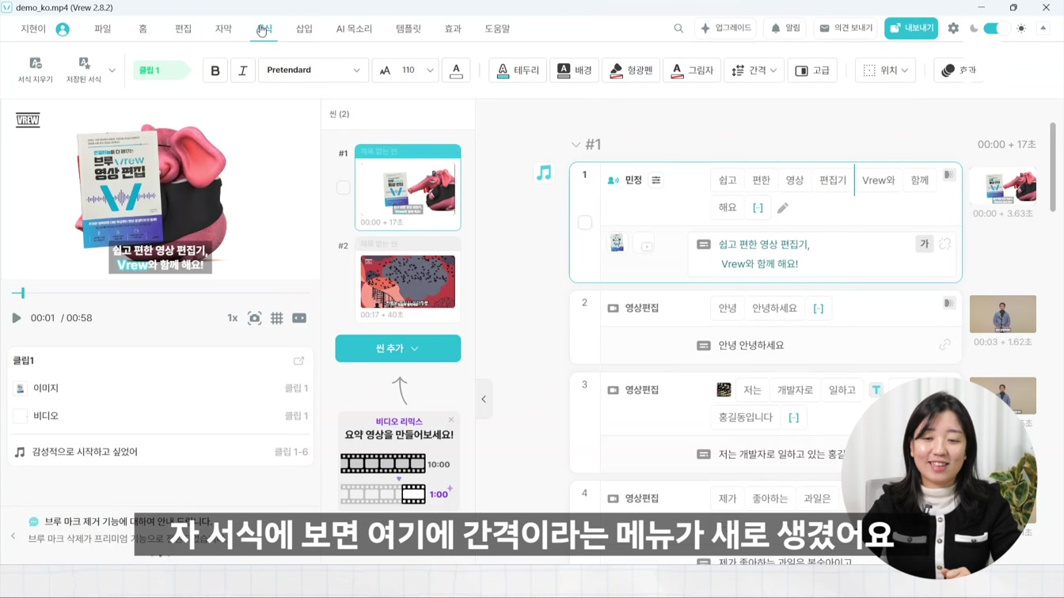This screenshot has width=1064, height=598.
Task: Open 민정 voice settings sliders icon
Action: click(x=656, y=180)
